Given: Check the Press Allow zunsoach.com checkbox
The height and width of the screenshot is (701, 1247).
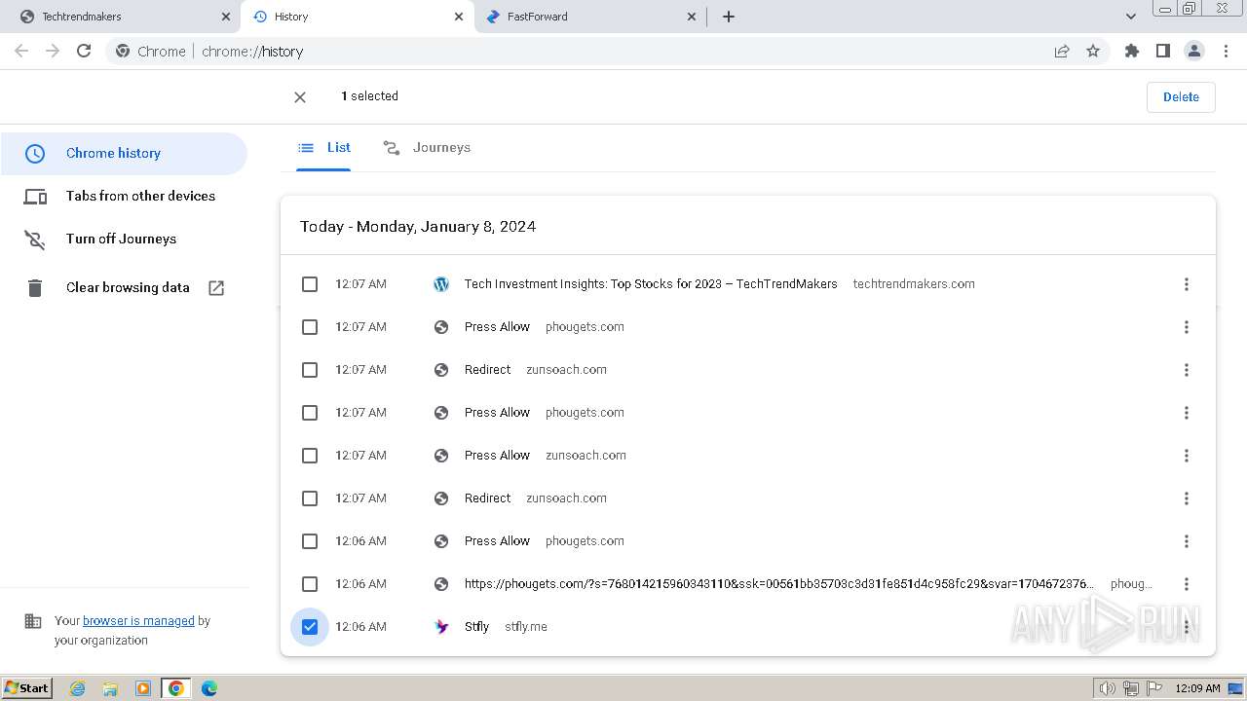Looking at the screenshot, I should point(310,456).
